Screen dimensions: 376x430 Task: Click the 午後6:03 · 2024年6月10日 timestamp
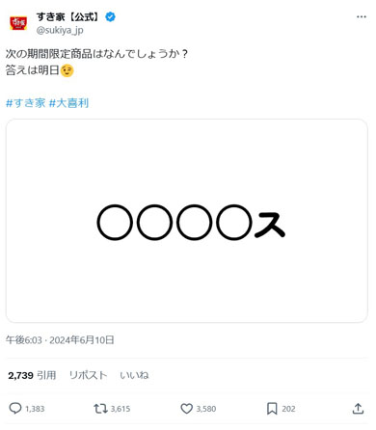(x=60, y=340)
